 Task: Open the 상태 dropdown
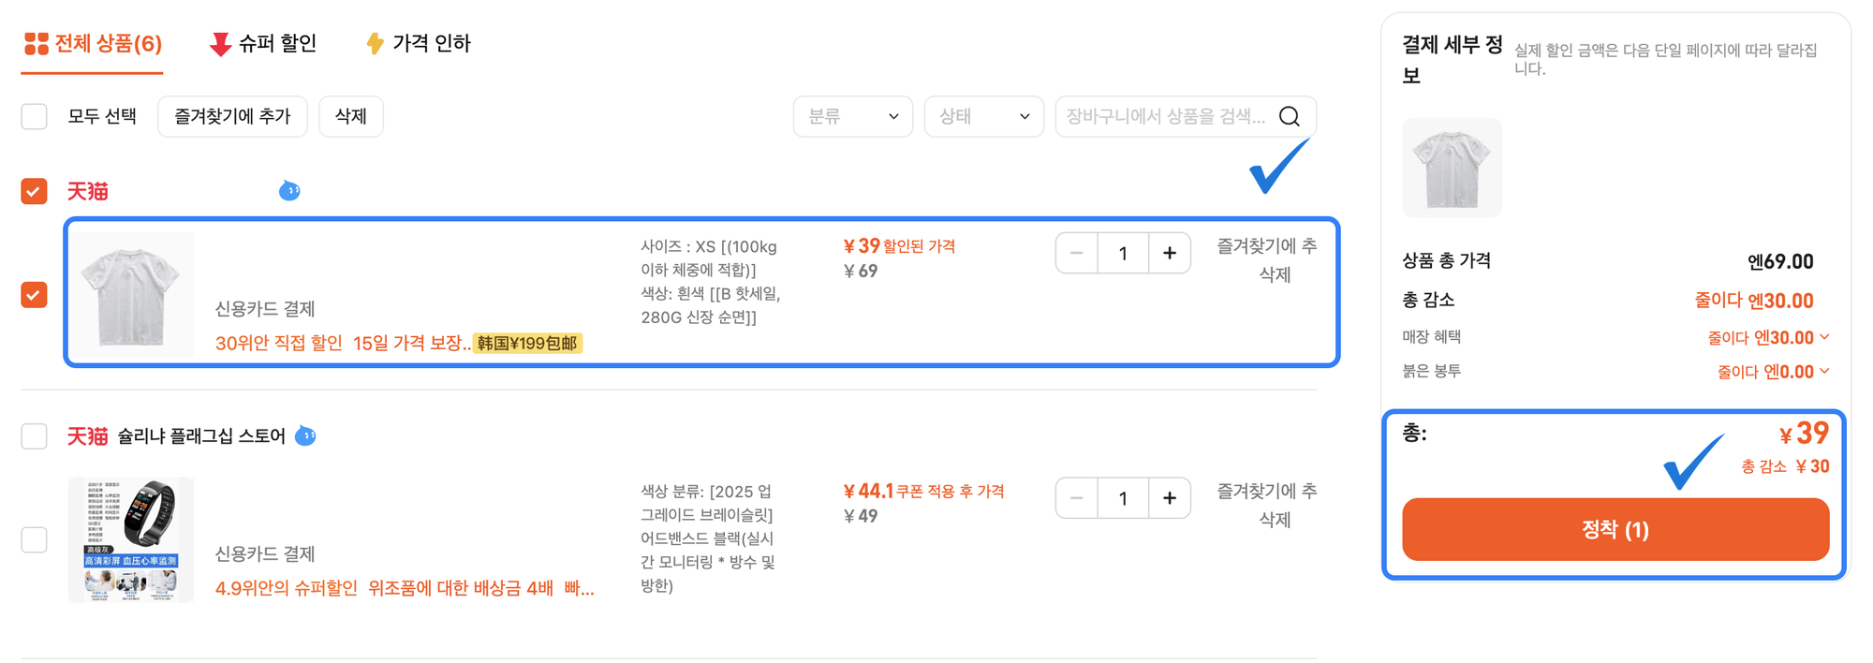click(983, 116)
